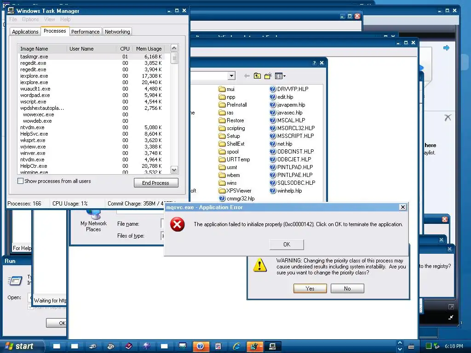
Task: Open Task Manager File menu
Action: [13, 19]
